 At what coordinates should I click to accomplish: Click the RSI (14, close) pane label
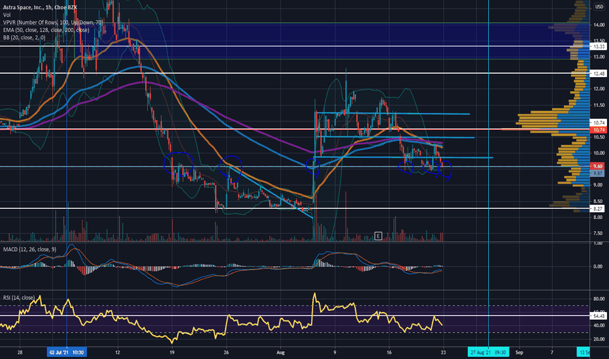pos(19,298)
